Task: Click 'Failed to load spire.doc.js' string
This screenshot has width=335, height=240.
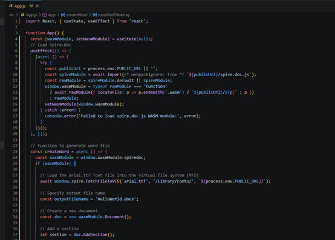Action: click(113, 116)
